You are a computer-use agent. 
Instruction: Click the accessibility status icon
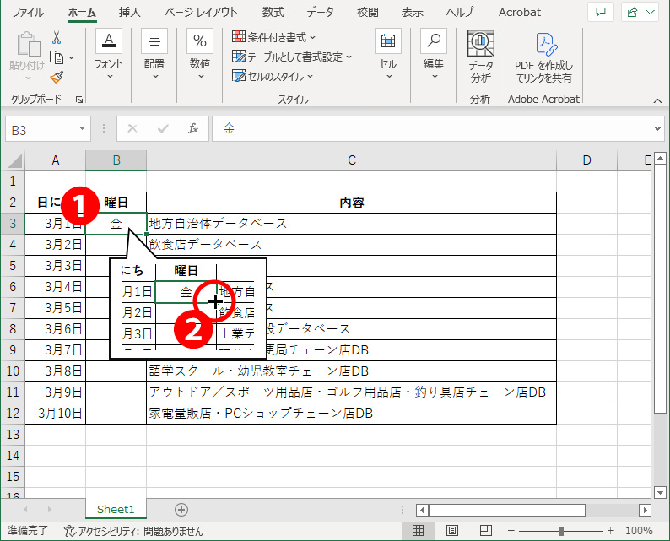point(69,531)
